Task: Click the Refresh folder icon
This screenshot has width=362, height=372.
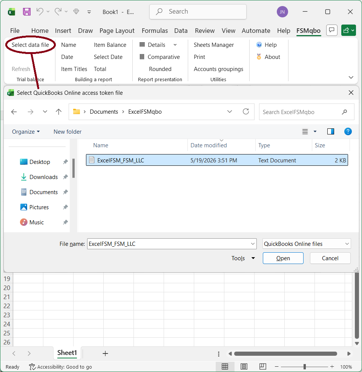Action: [246, 111]
